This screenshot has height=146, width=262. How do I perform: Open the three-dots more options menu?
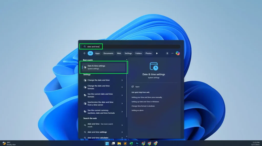click(x=172, y=53)
